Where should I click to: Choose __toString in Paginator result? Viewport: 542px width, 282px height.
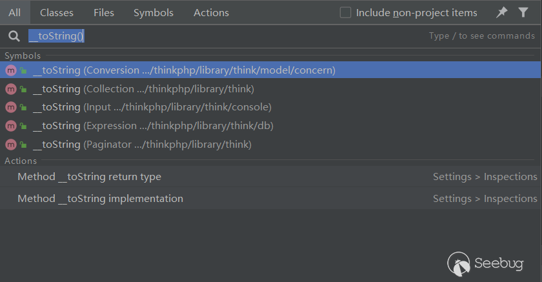point(142,145)
